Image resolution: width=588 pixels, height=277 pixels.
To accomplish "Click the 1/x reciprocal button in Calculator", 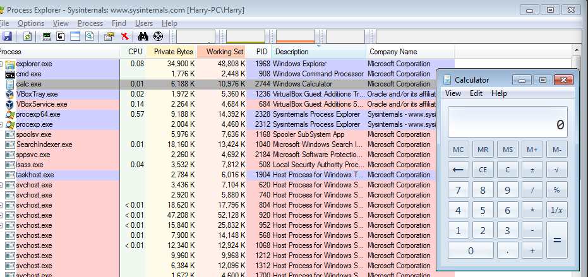I will pyautogui.click(x=556, y=210).
